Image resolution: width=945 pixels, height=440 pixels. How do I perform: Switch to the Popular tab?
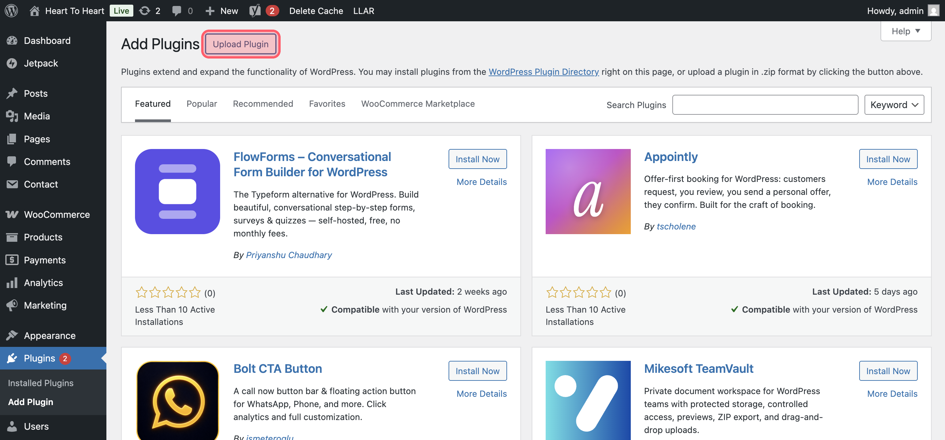click(202, 104)
